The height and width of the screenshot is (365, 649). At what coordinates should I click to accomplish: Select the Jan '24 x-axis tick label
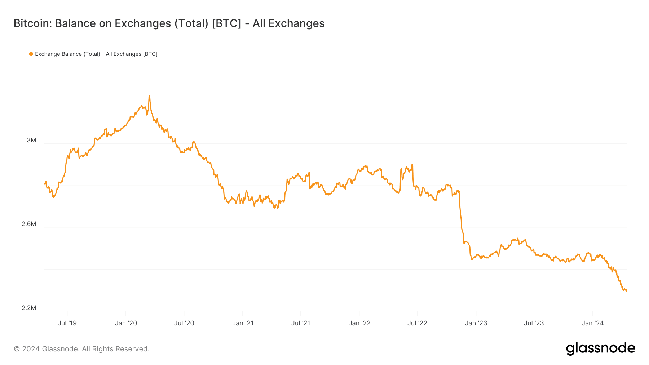tap(592, 323)
